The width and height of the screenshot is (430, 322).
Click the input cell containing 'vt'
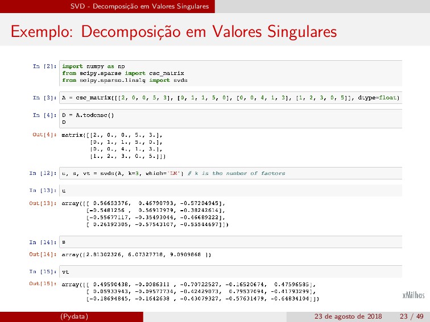[x=230, y=271]
